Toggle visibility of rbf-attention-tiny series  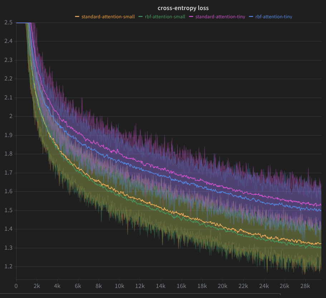click(273, 16)
